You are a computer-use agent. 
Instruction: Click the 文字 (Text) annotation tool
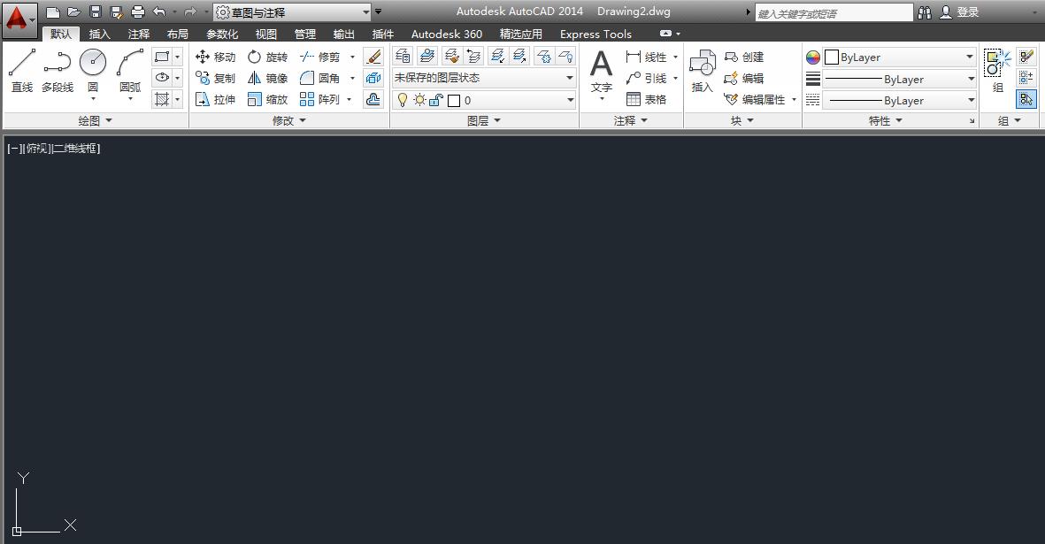point(601,71)
